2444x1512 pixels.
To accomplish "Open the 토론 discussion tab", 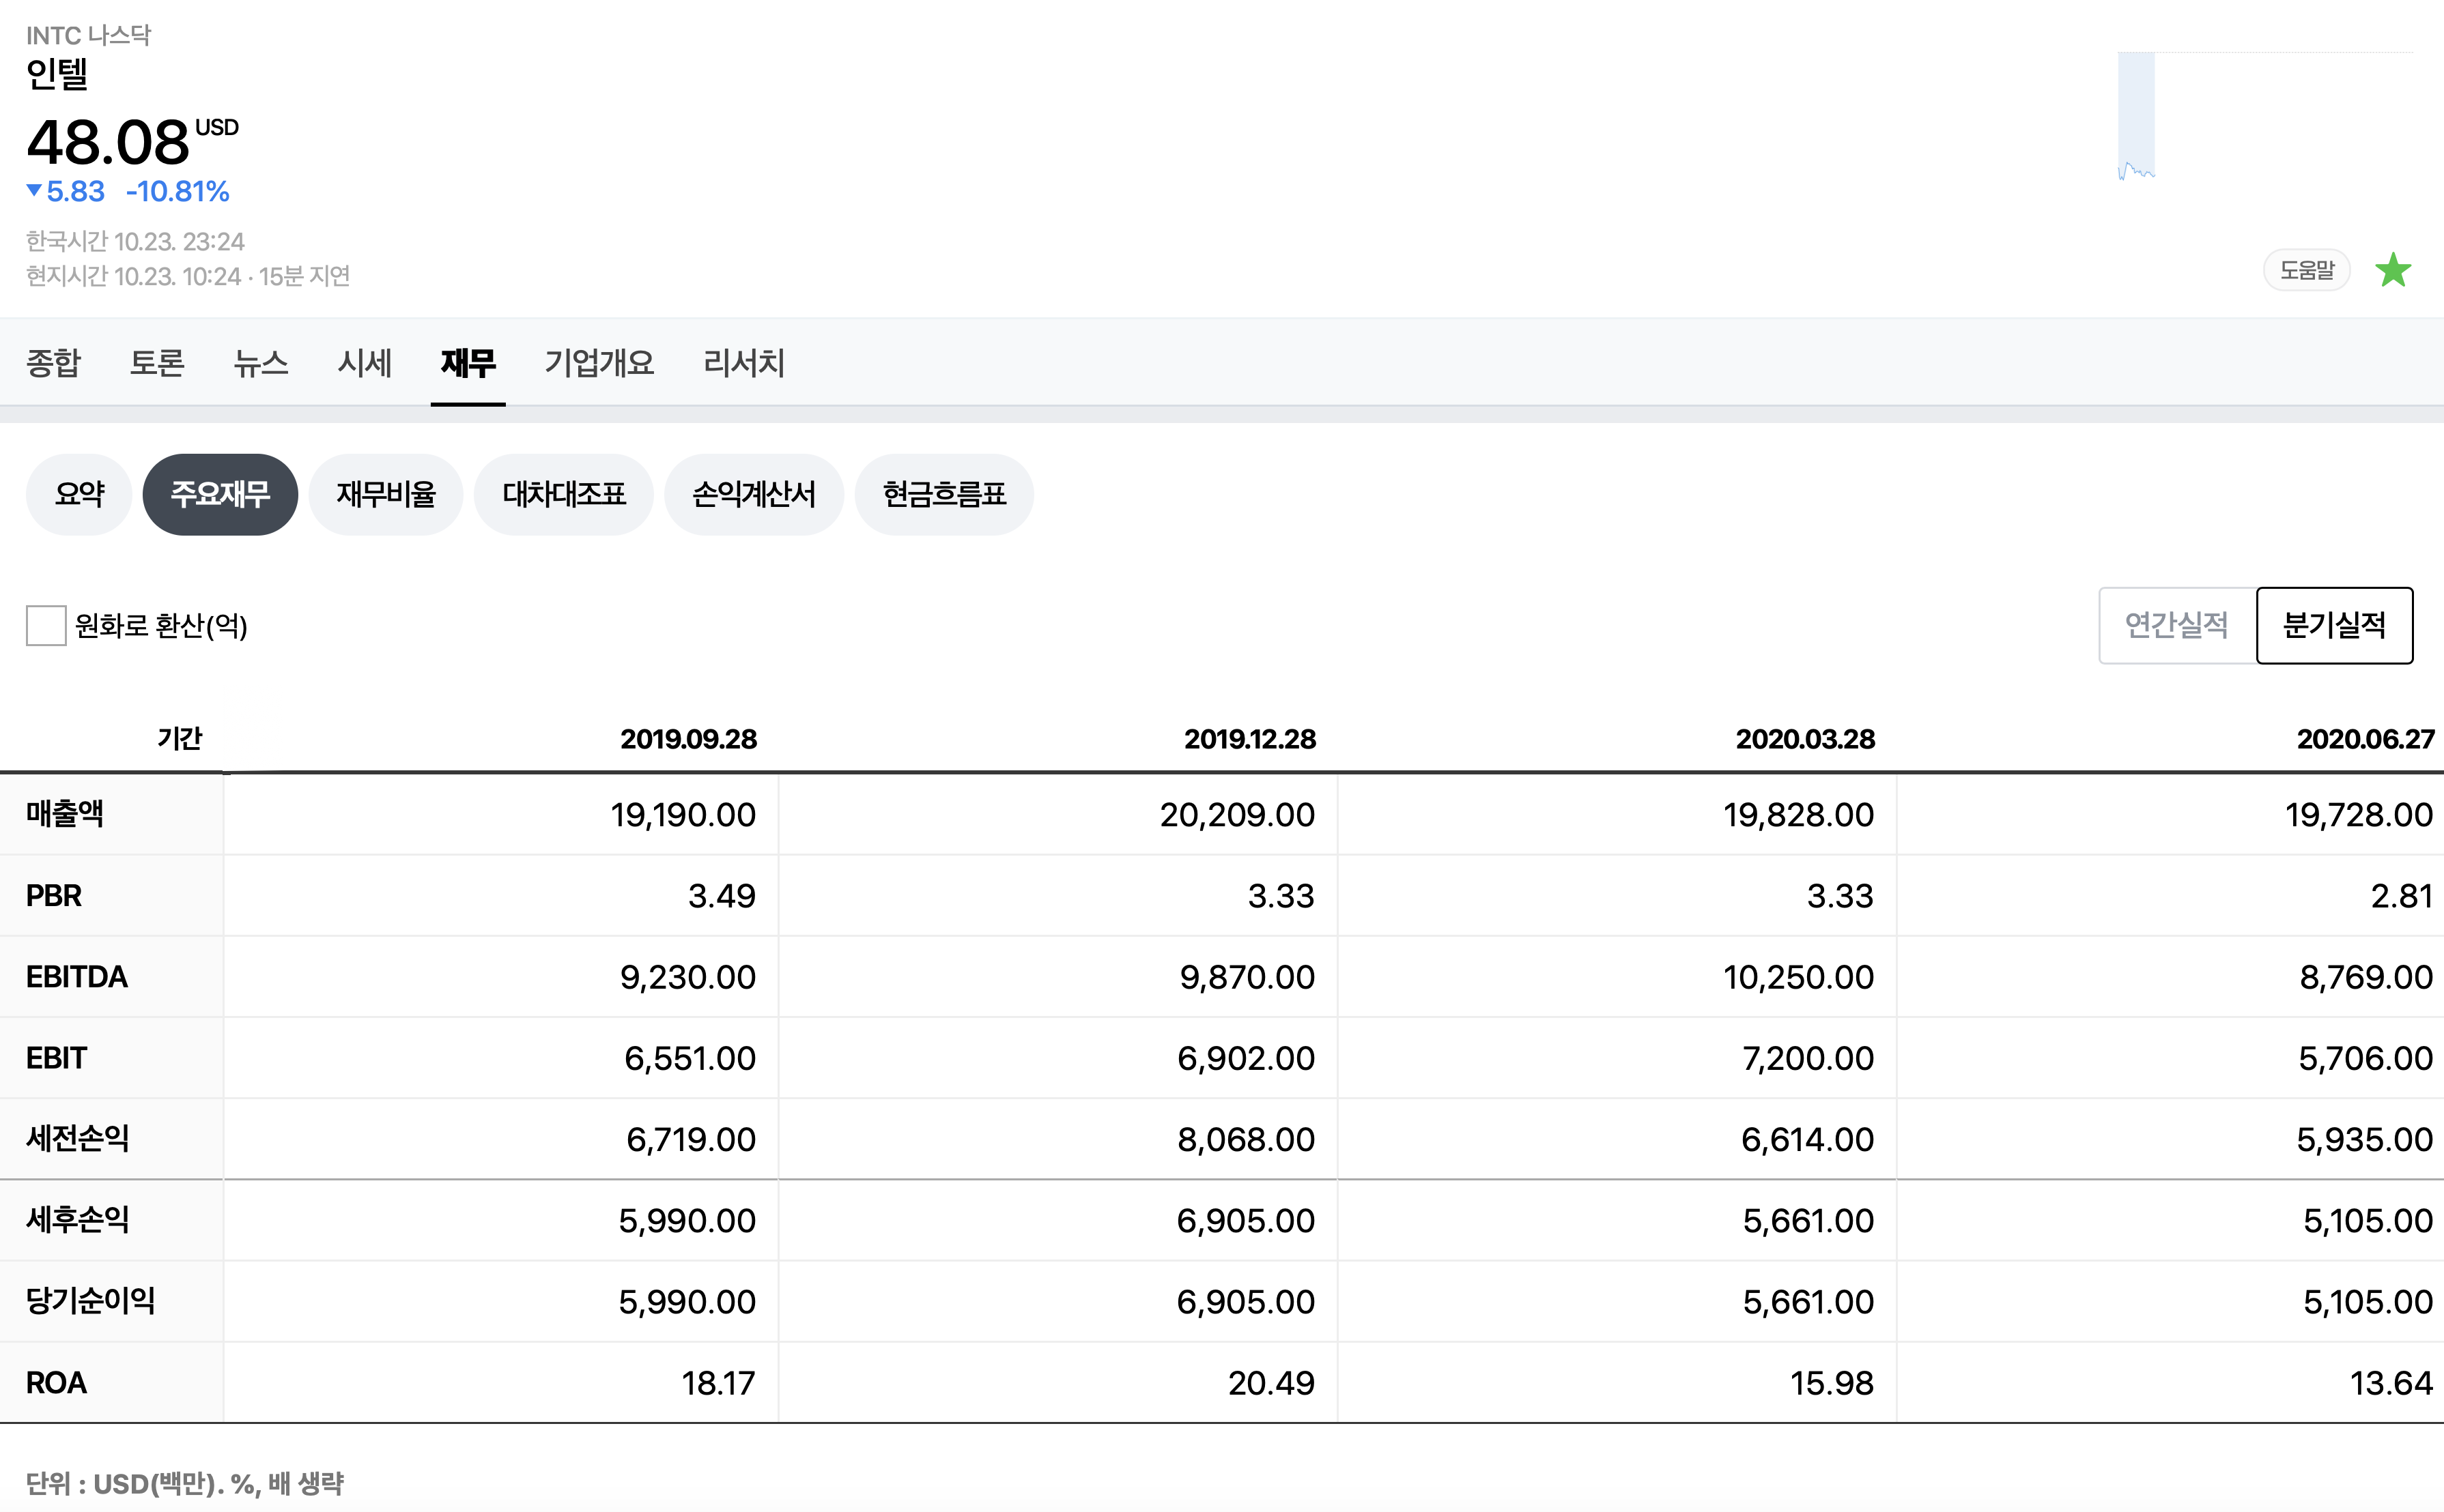I will 157,362.
